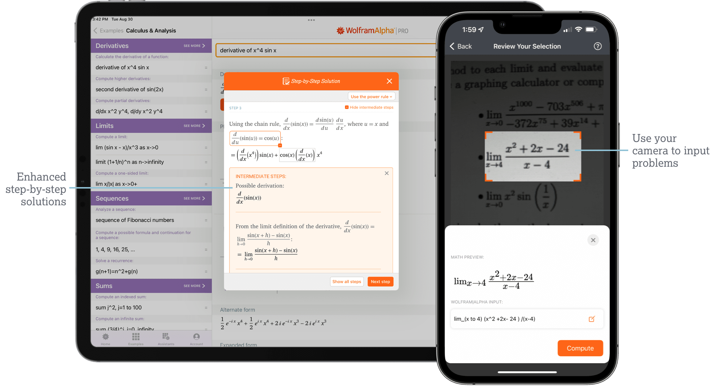Close the Step-by-Step Solution popup

389,81
